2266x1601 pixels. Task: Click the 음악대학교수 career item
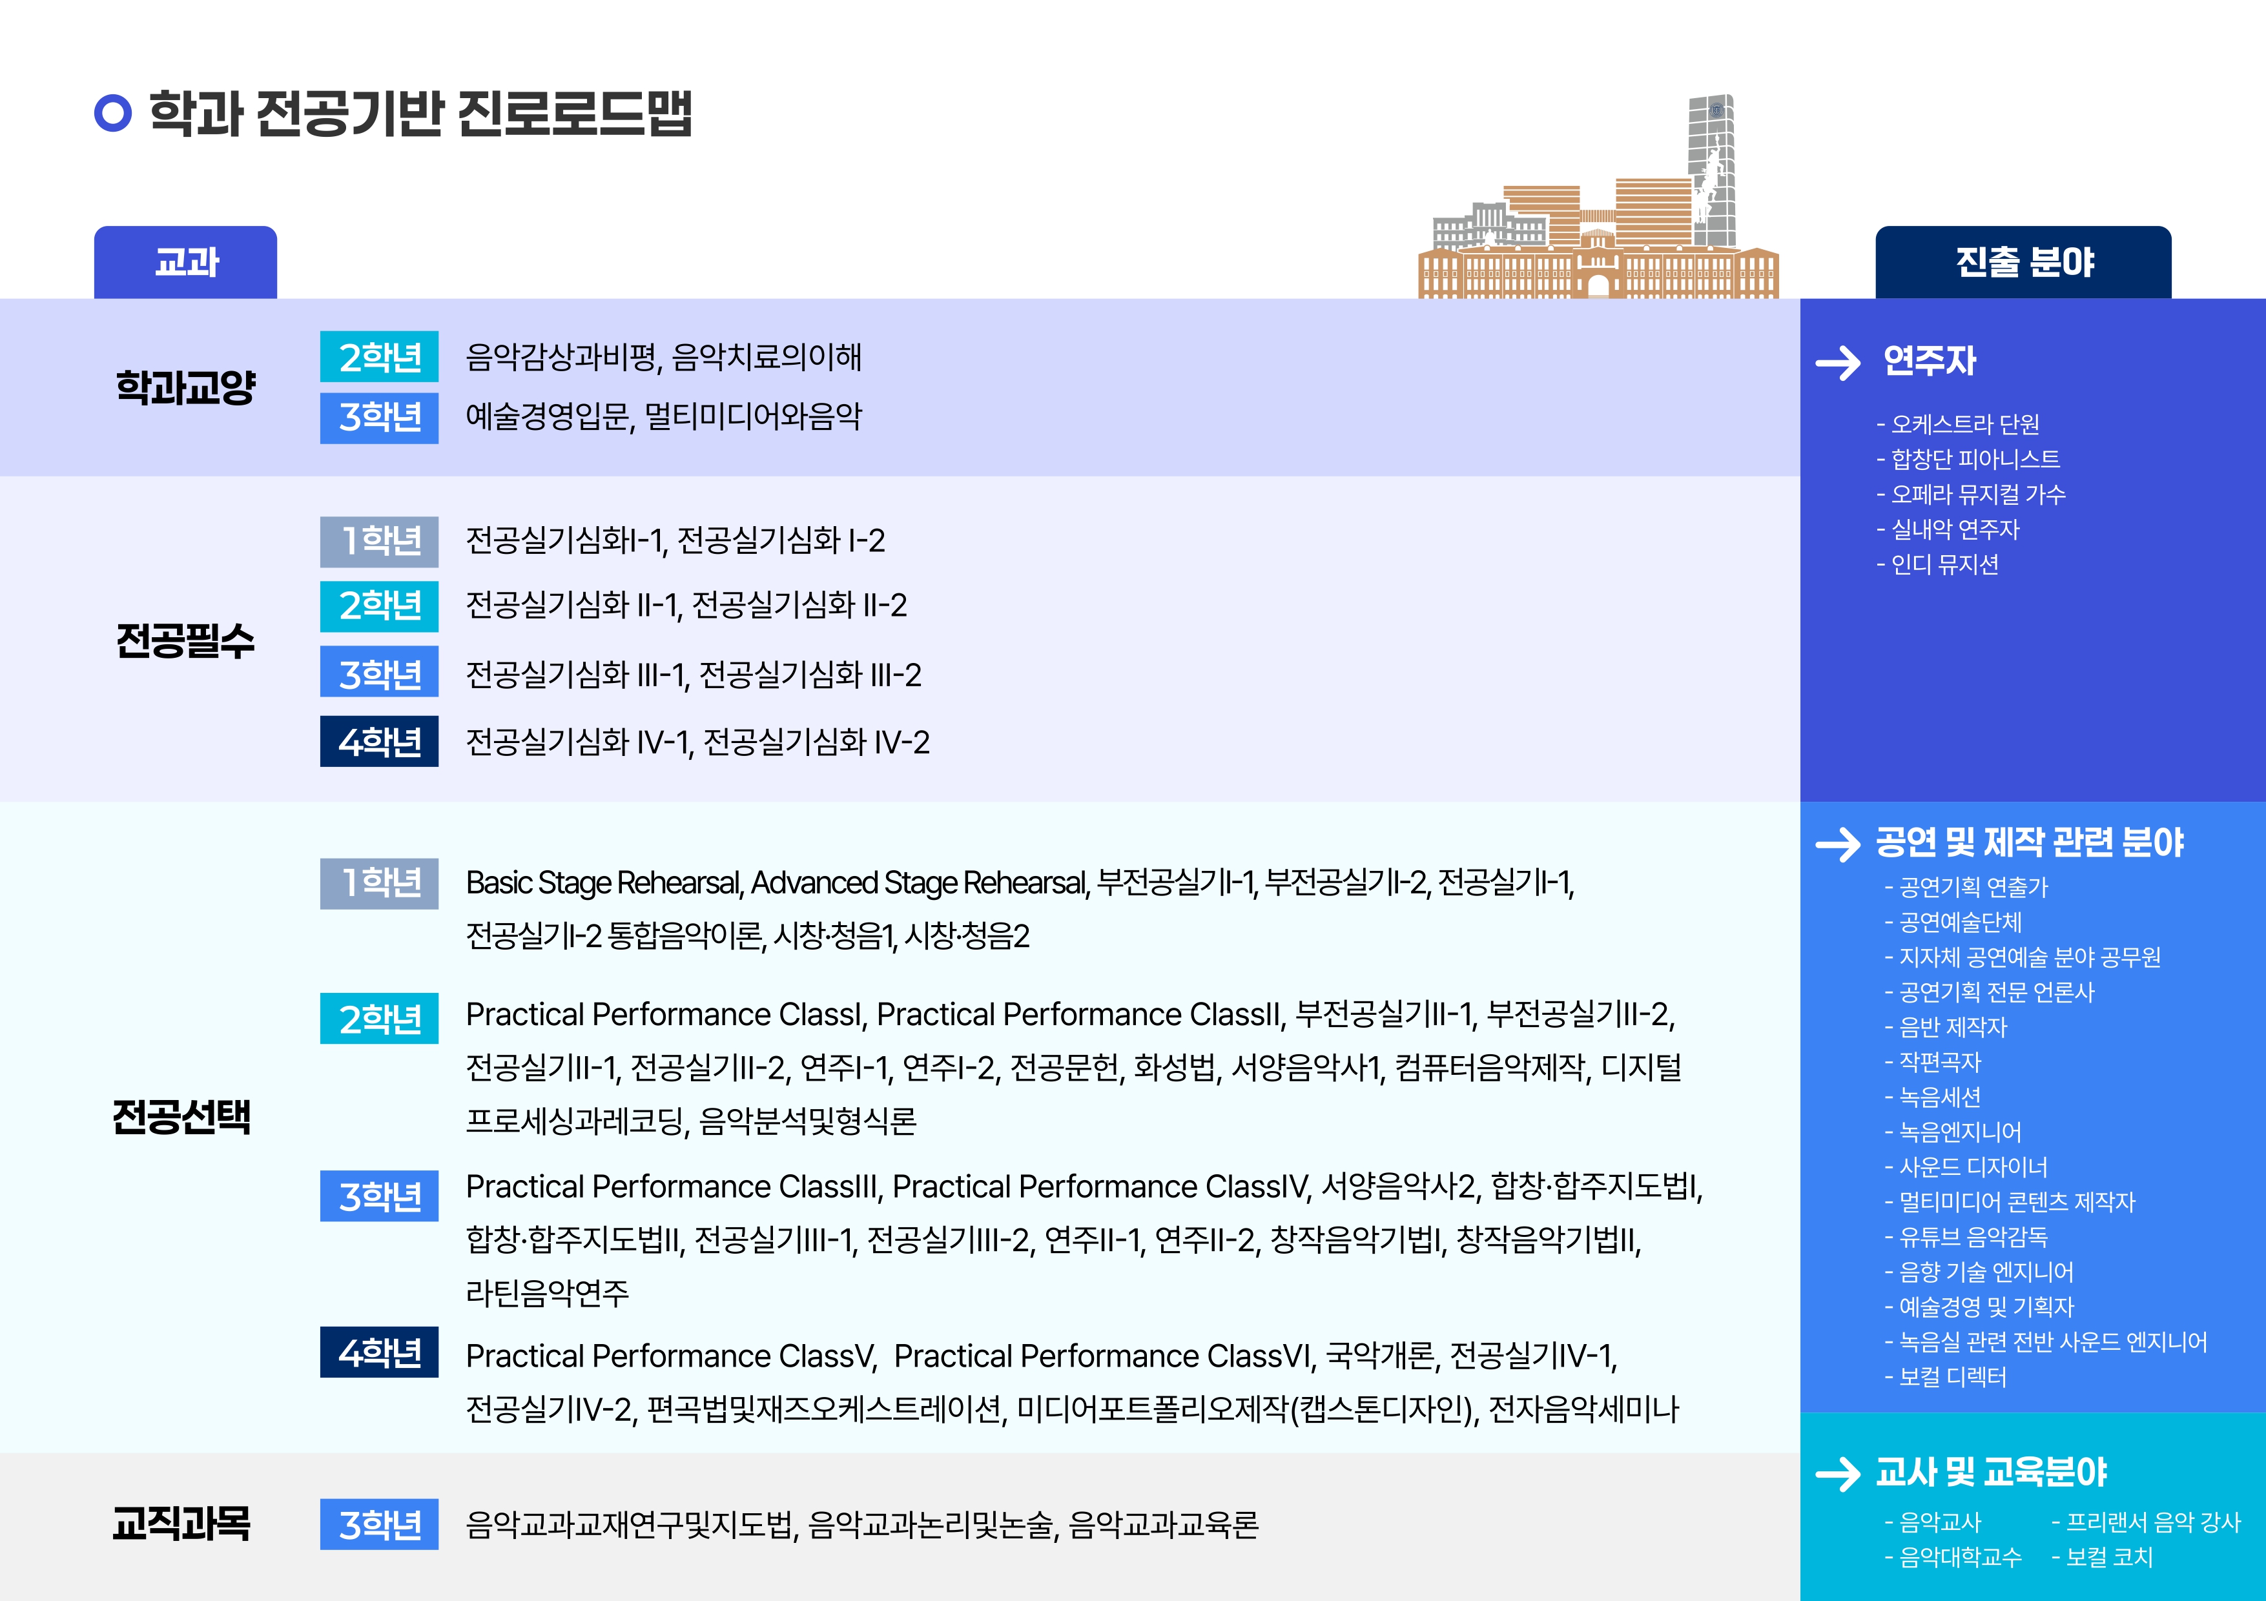(x=1953, y=1556)
